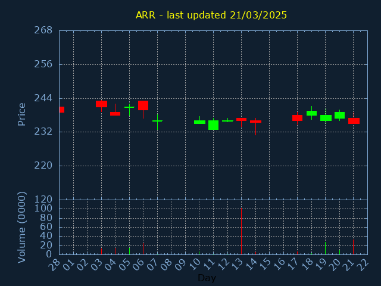Click the 40 volume tick label

click(46, 236)
